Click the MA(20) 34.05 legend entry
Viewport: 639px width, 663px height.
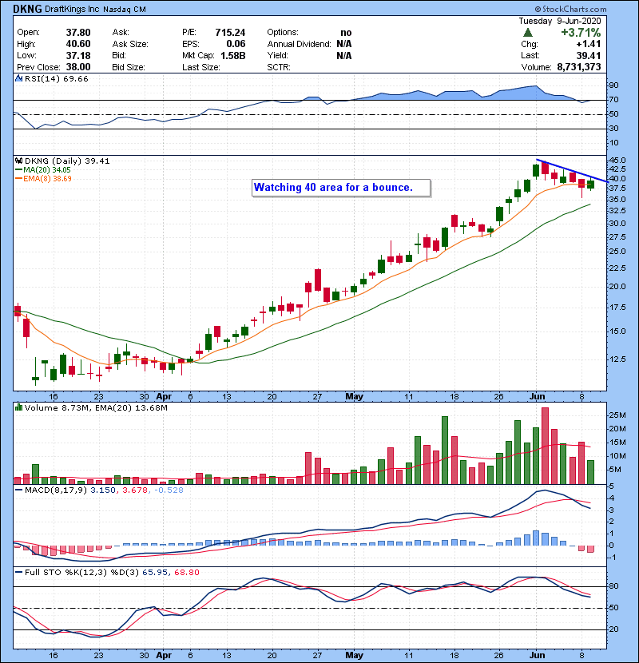(x=43, y=170)
